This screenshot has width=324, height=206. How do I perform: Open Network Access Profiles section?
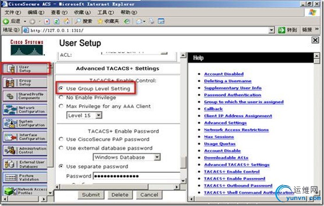tap(25, 191)
